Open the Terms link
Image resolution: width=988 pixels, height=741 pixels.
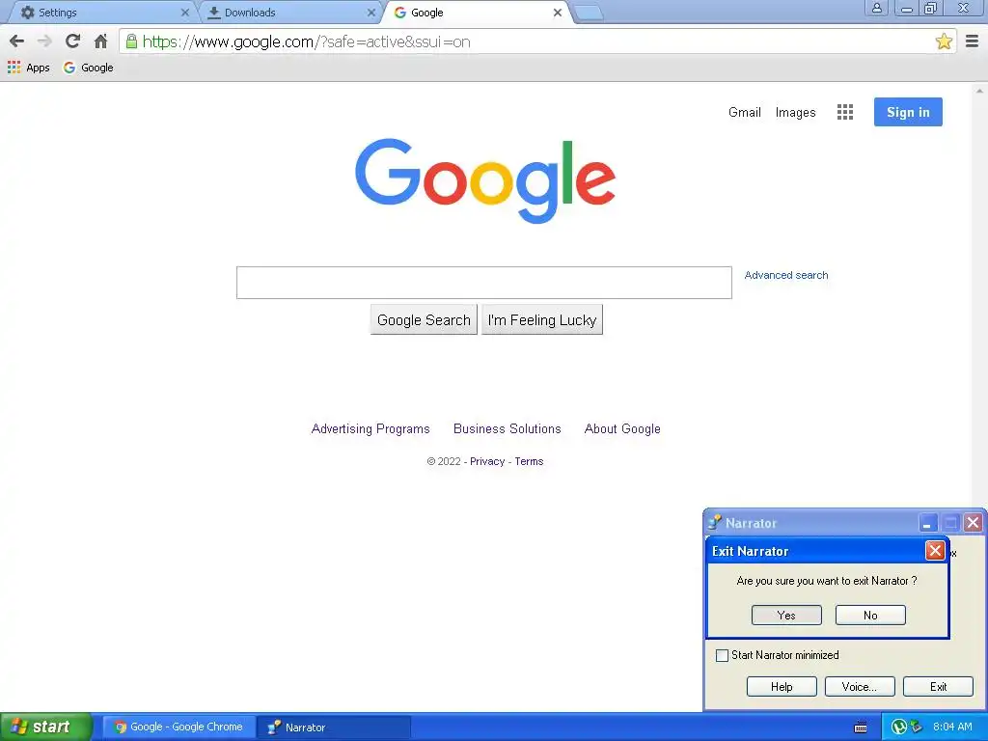pos(529,461)
